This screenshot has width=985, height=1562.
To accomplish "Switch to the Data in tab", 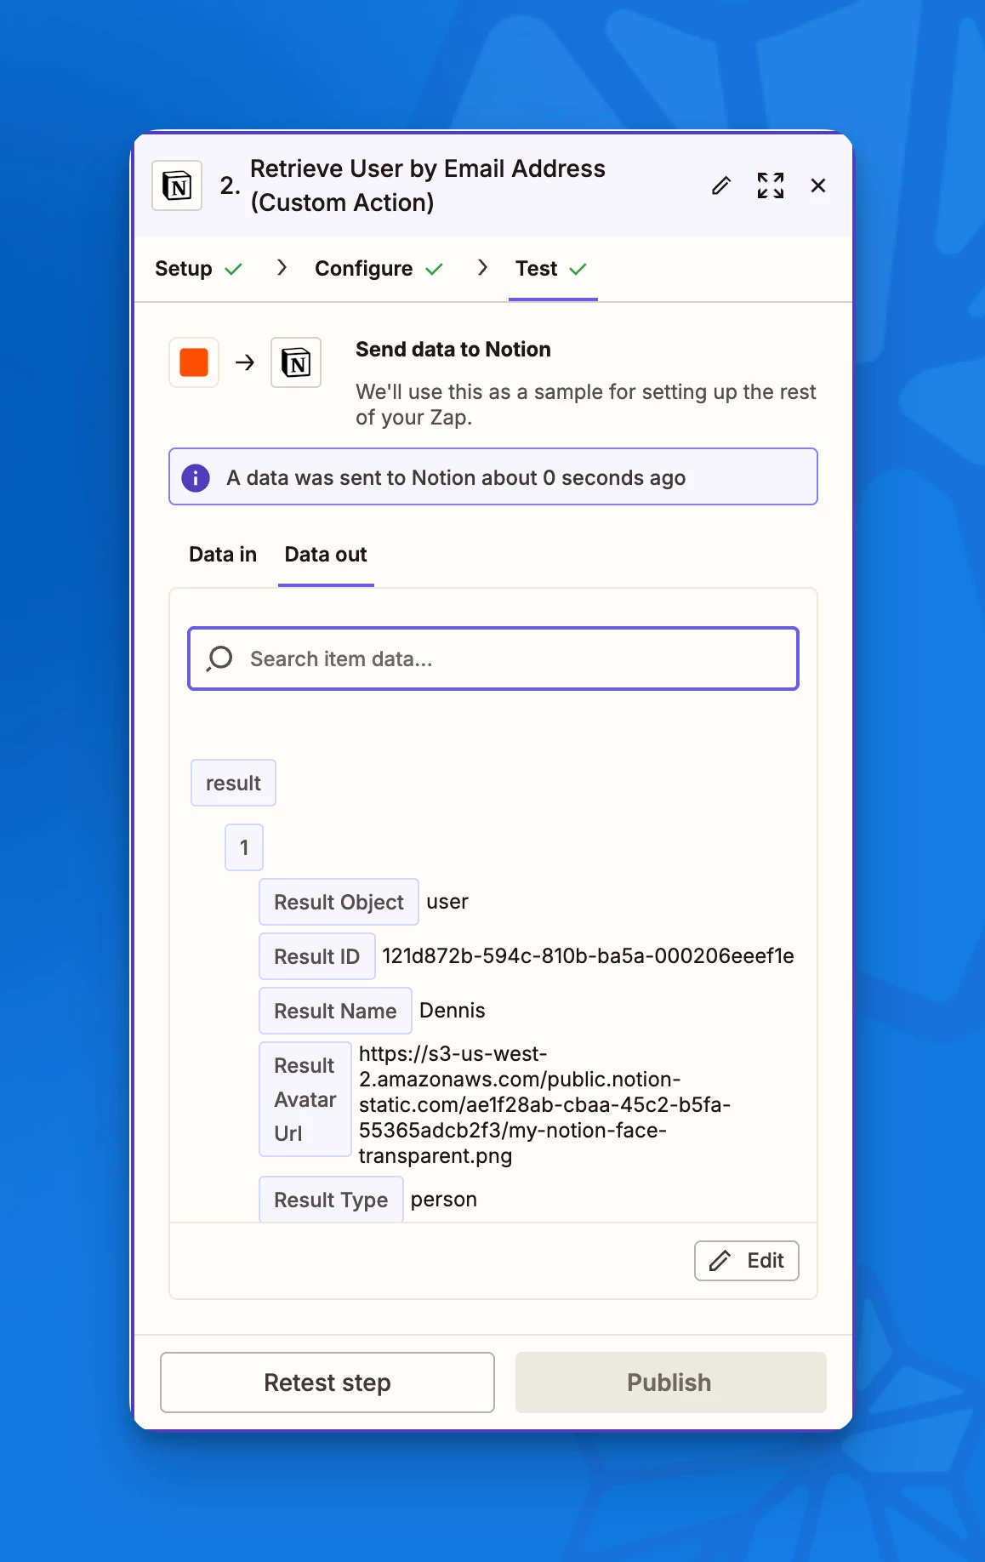I will [223, 555].
